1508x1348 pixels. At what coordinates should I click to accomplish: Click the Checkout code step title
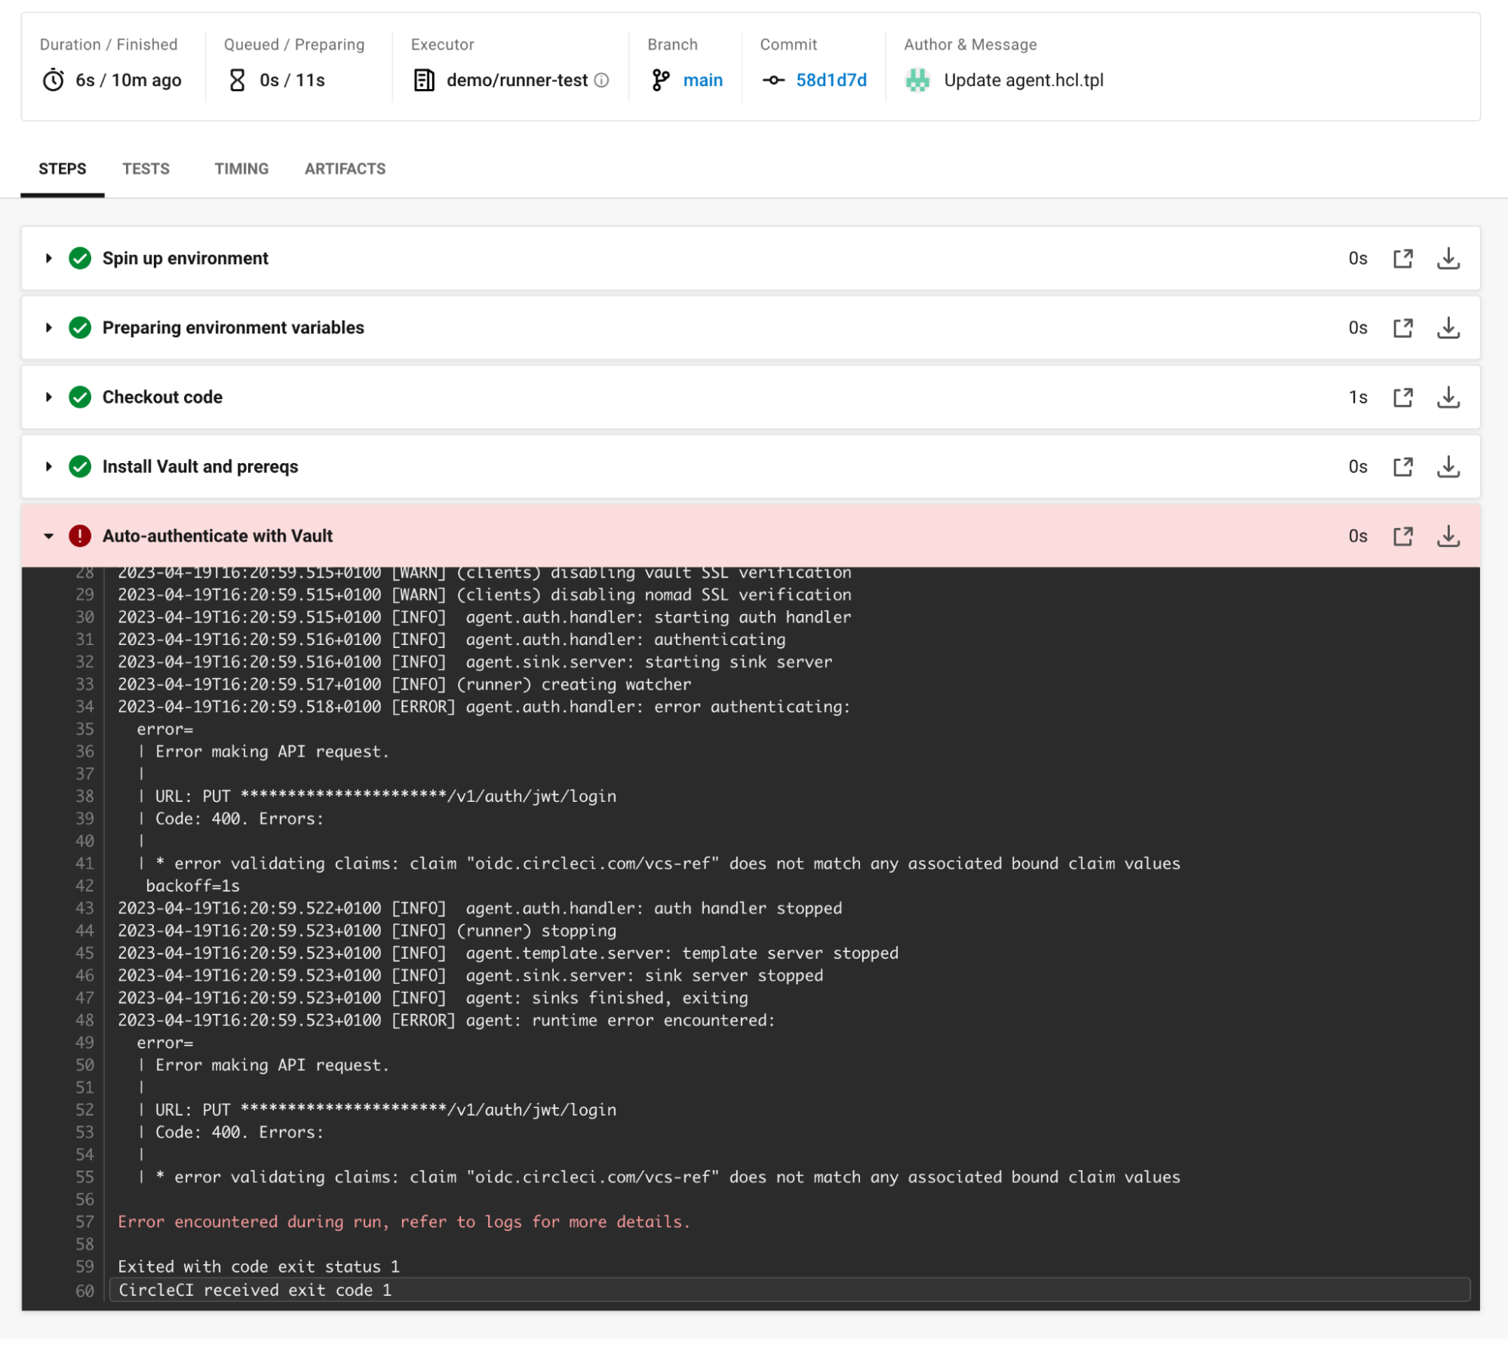point(162,398)
